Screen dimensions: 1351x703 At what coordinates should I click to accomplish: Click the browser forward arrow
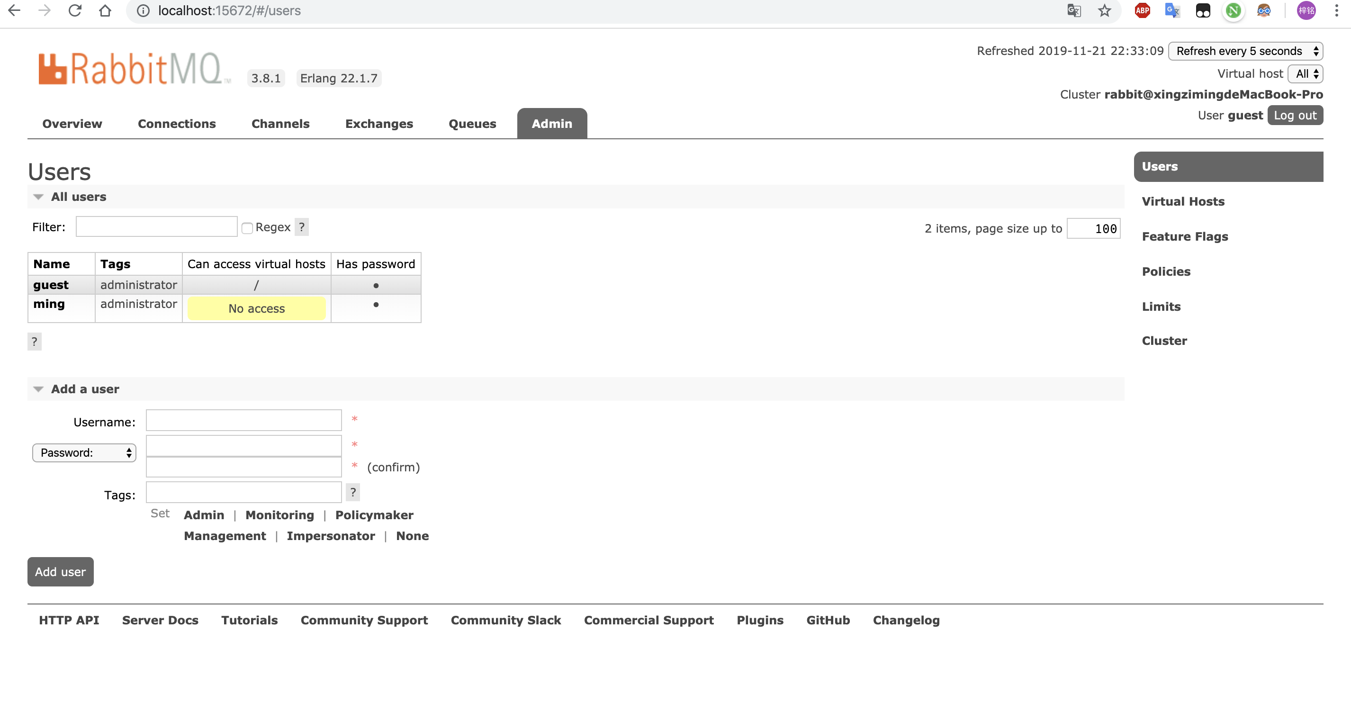45,10
